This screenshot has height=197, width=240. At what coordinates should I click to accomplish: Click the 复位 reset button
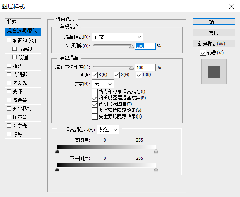[x=214, y=33]
